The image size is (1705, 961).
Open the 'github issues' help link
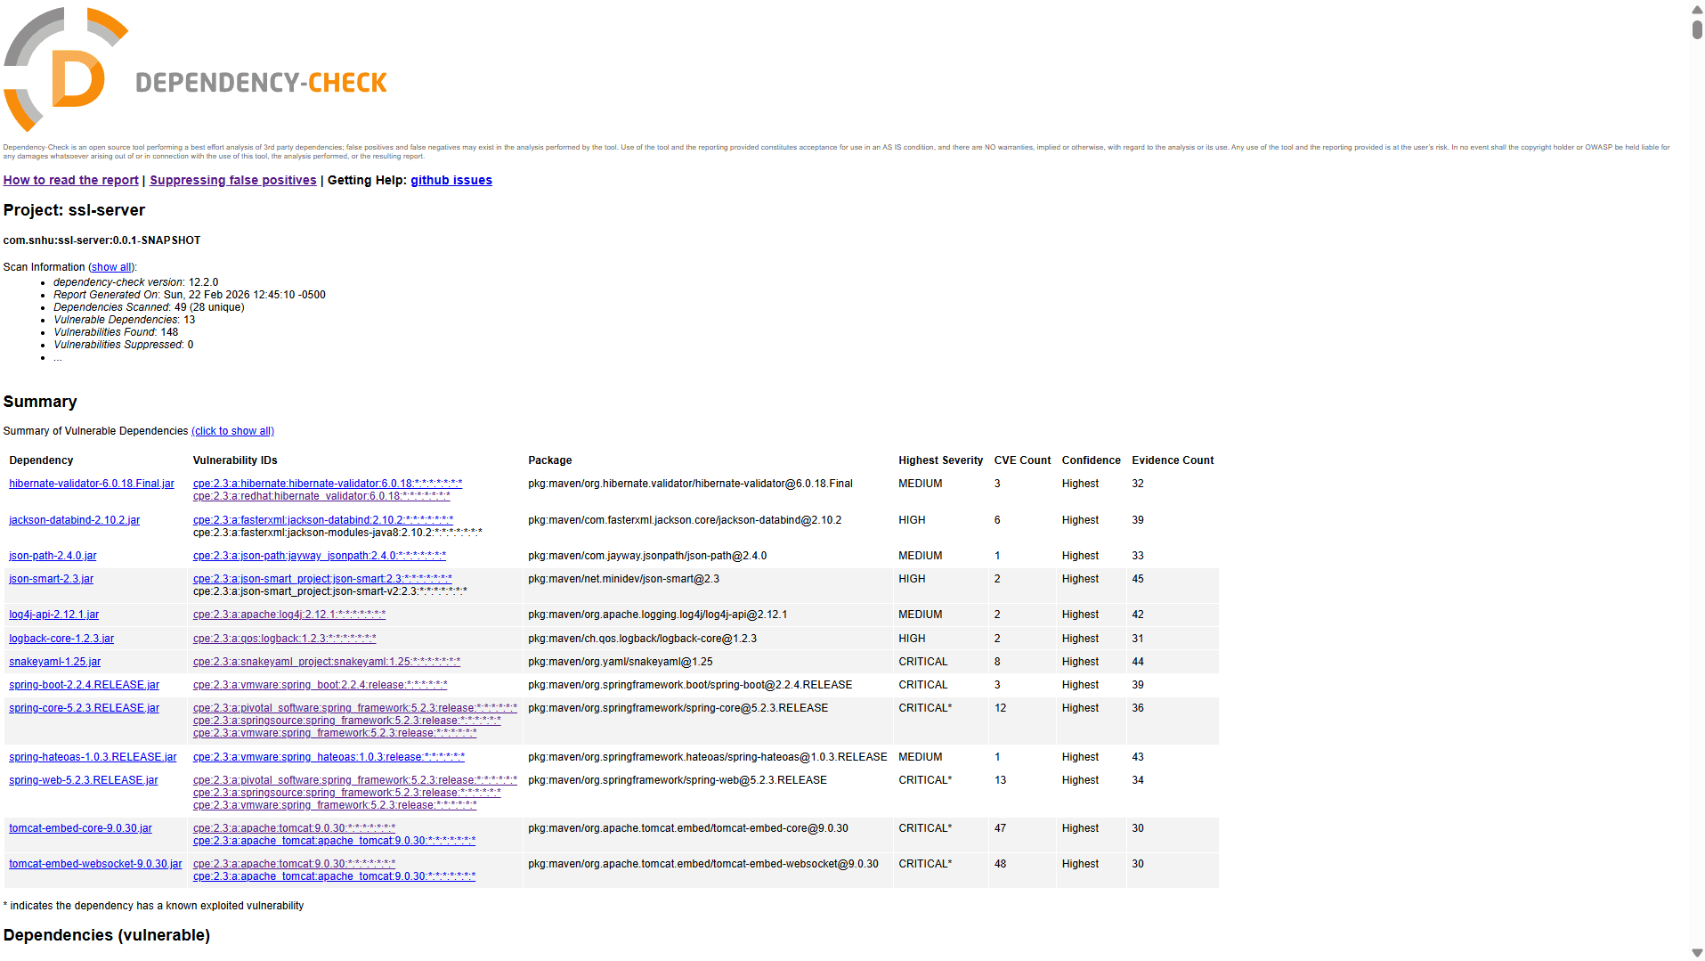pos(451,180)
